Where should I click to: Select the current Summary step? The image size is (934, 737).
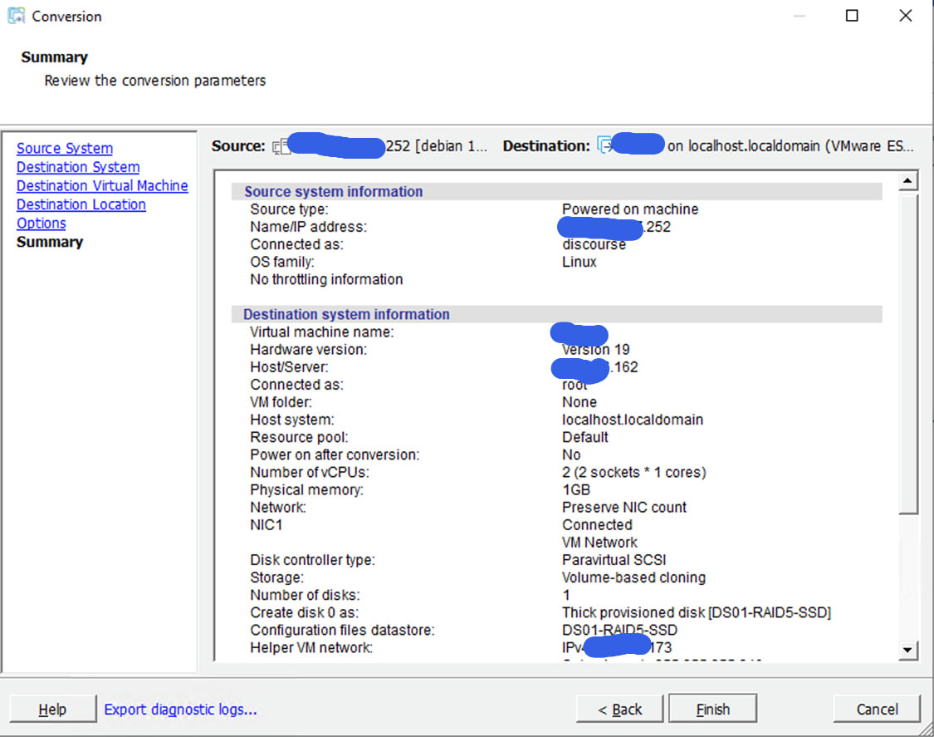50,242
